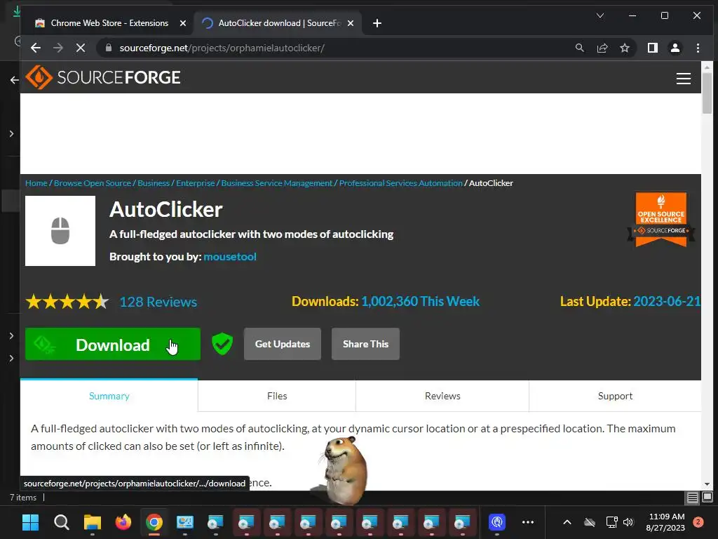This screenshot has width=718, height=539.
Task: Click the green Download button
Action: 113,344
